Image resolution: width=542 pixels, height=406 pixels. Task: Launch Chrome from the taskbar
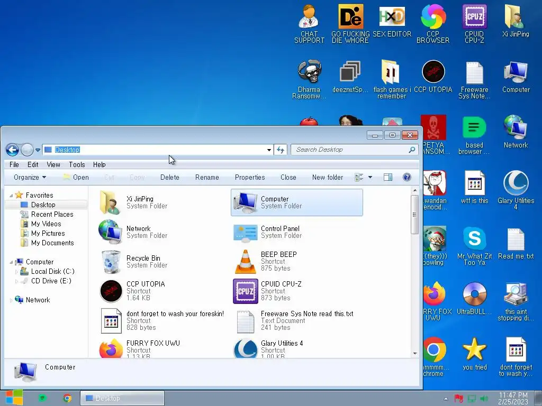tap(67, 398)
